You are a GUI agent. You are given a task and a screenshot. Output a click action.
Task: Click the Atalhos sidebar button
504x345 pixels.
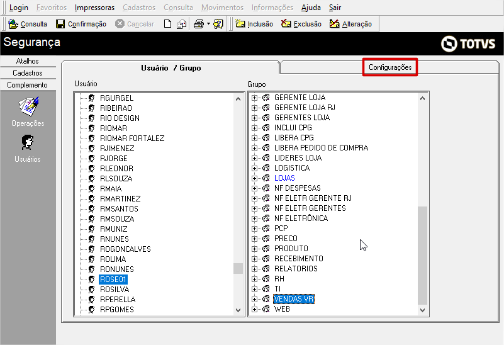[x=28, y=61]
